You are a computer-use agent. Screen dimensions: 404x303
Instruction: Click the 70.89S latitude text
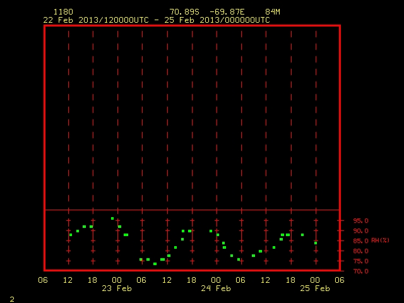point(184,12)
